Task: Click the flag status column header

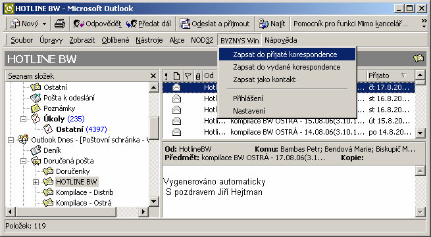Action: tap(188, 75)
